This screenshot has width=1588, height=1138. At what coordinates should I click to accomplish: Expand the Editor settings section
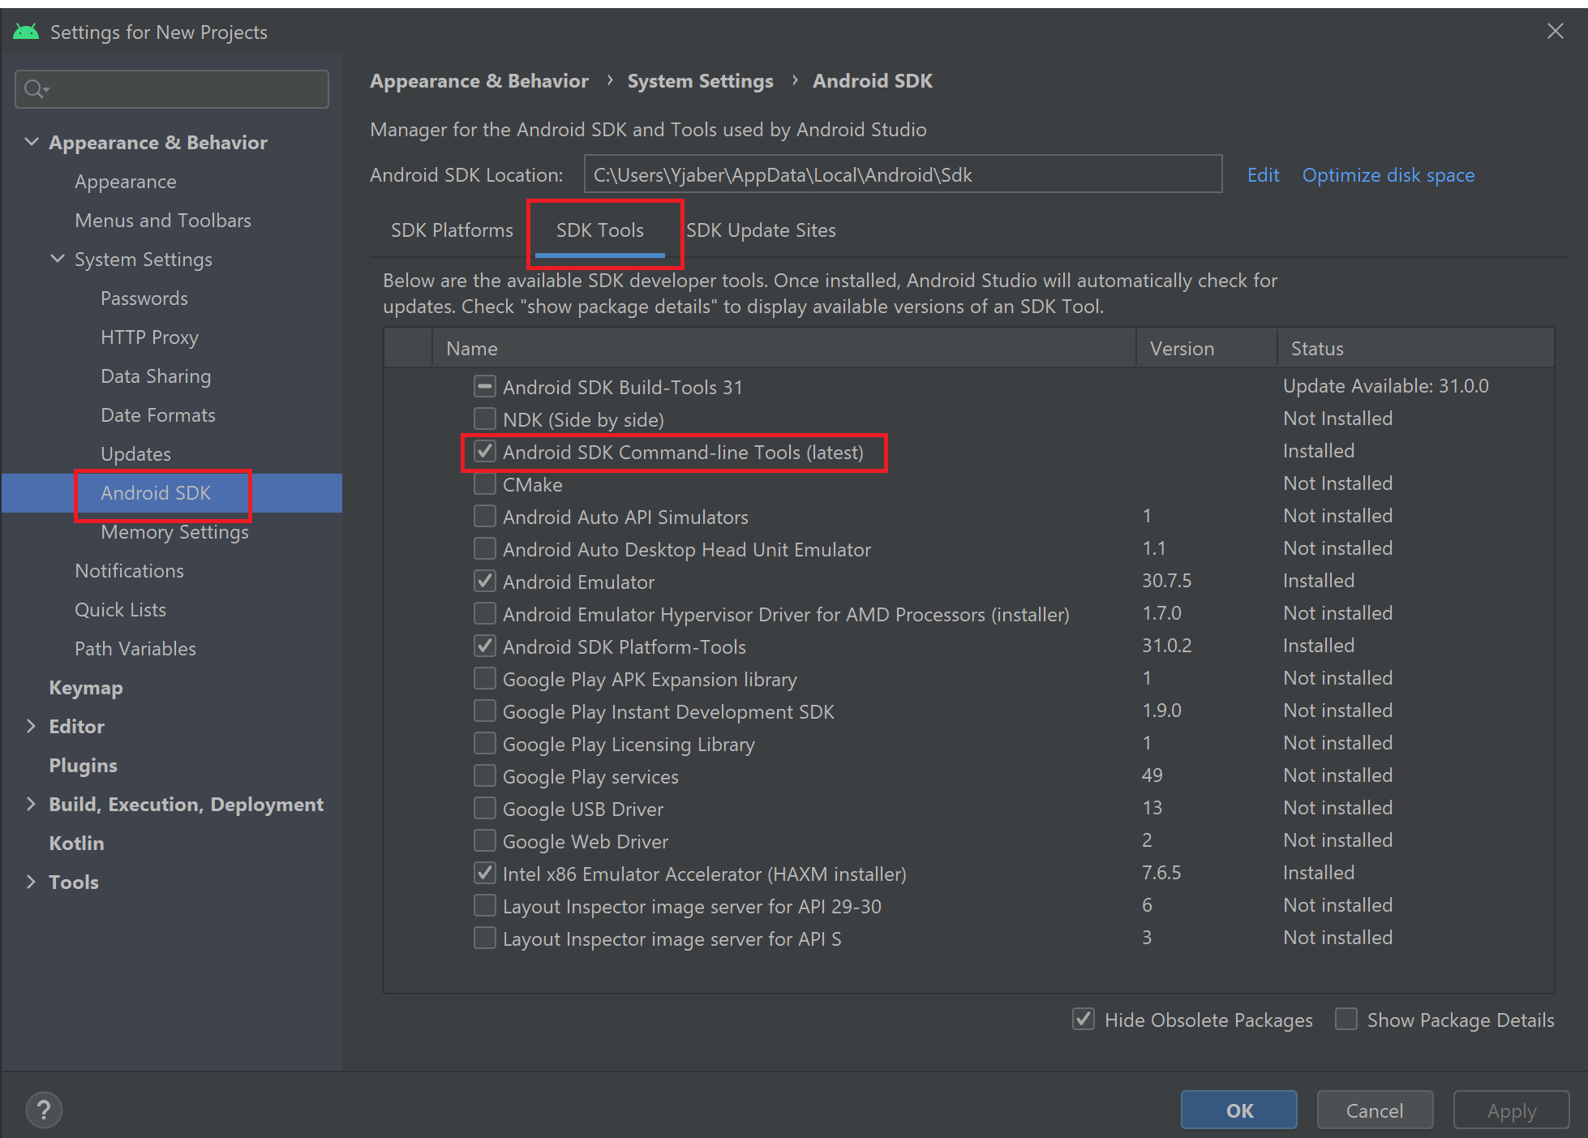pyautogui.click(x=32, y=726)
